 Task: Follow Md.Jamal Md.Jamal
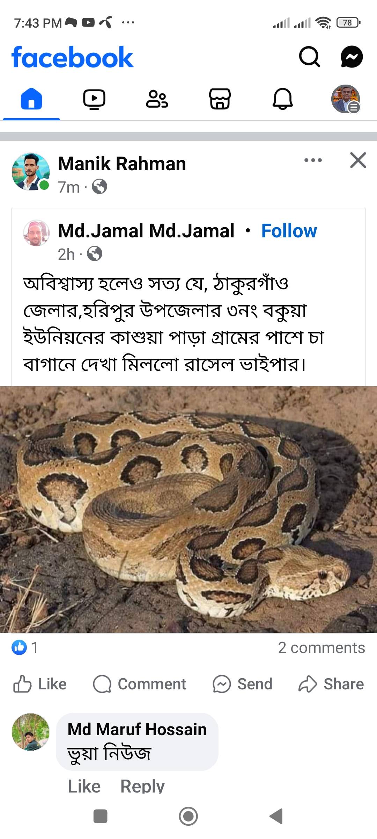point(289,231)
